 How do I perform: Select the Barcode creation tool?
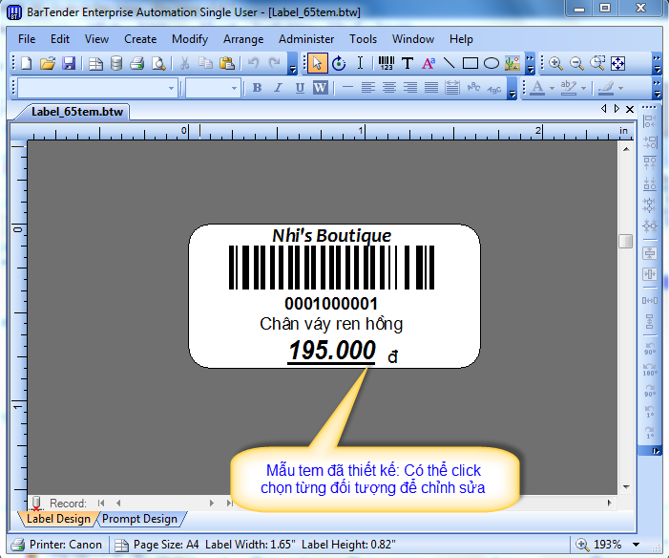point(386,63)
